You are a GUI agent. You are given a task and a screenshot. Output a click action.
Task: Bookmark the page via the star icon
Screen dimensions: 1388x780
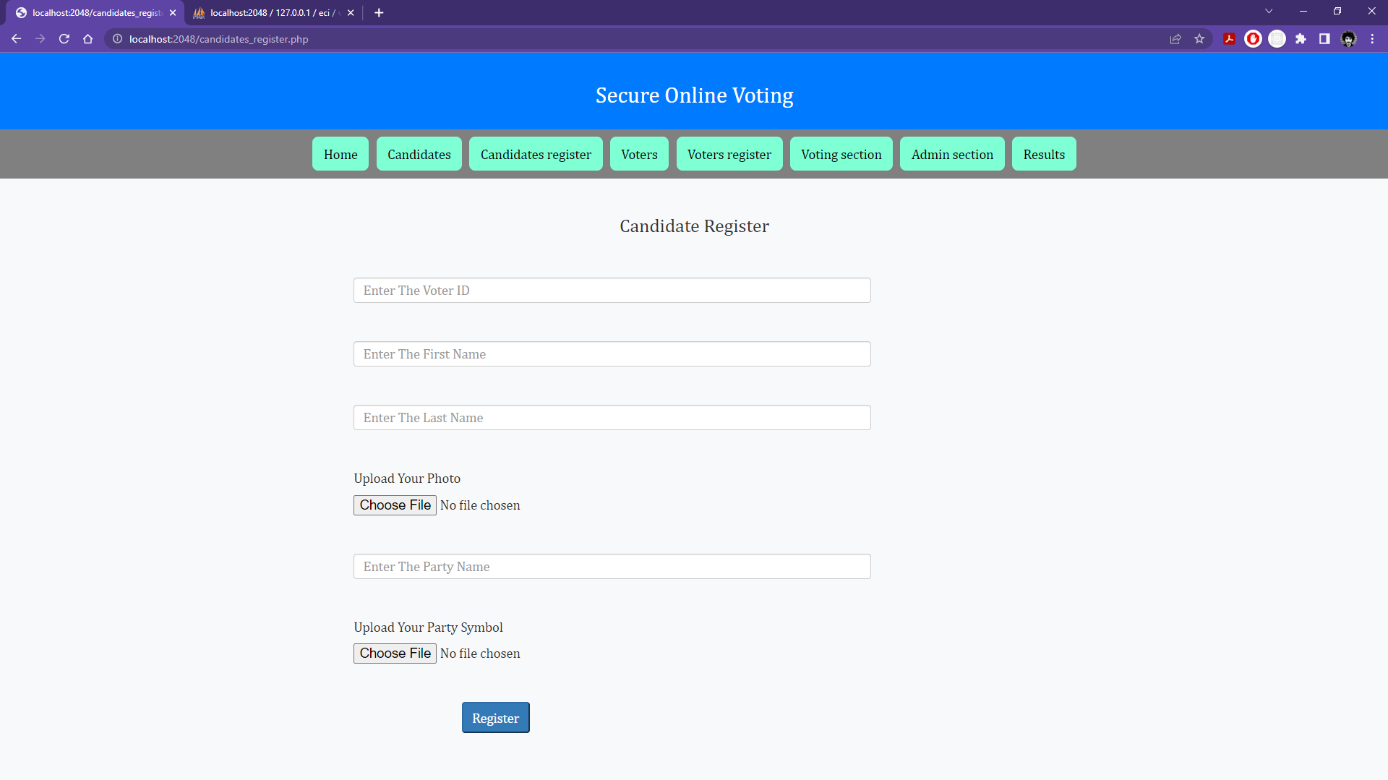tap(1199, 39)
